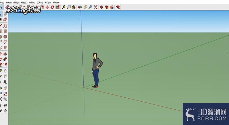Viewport: 229px width, 125px height.
Task: Select the Rotated Rectangle tool
Action: [5, 31]
